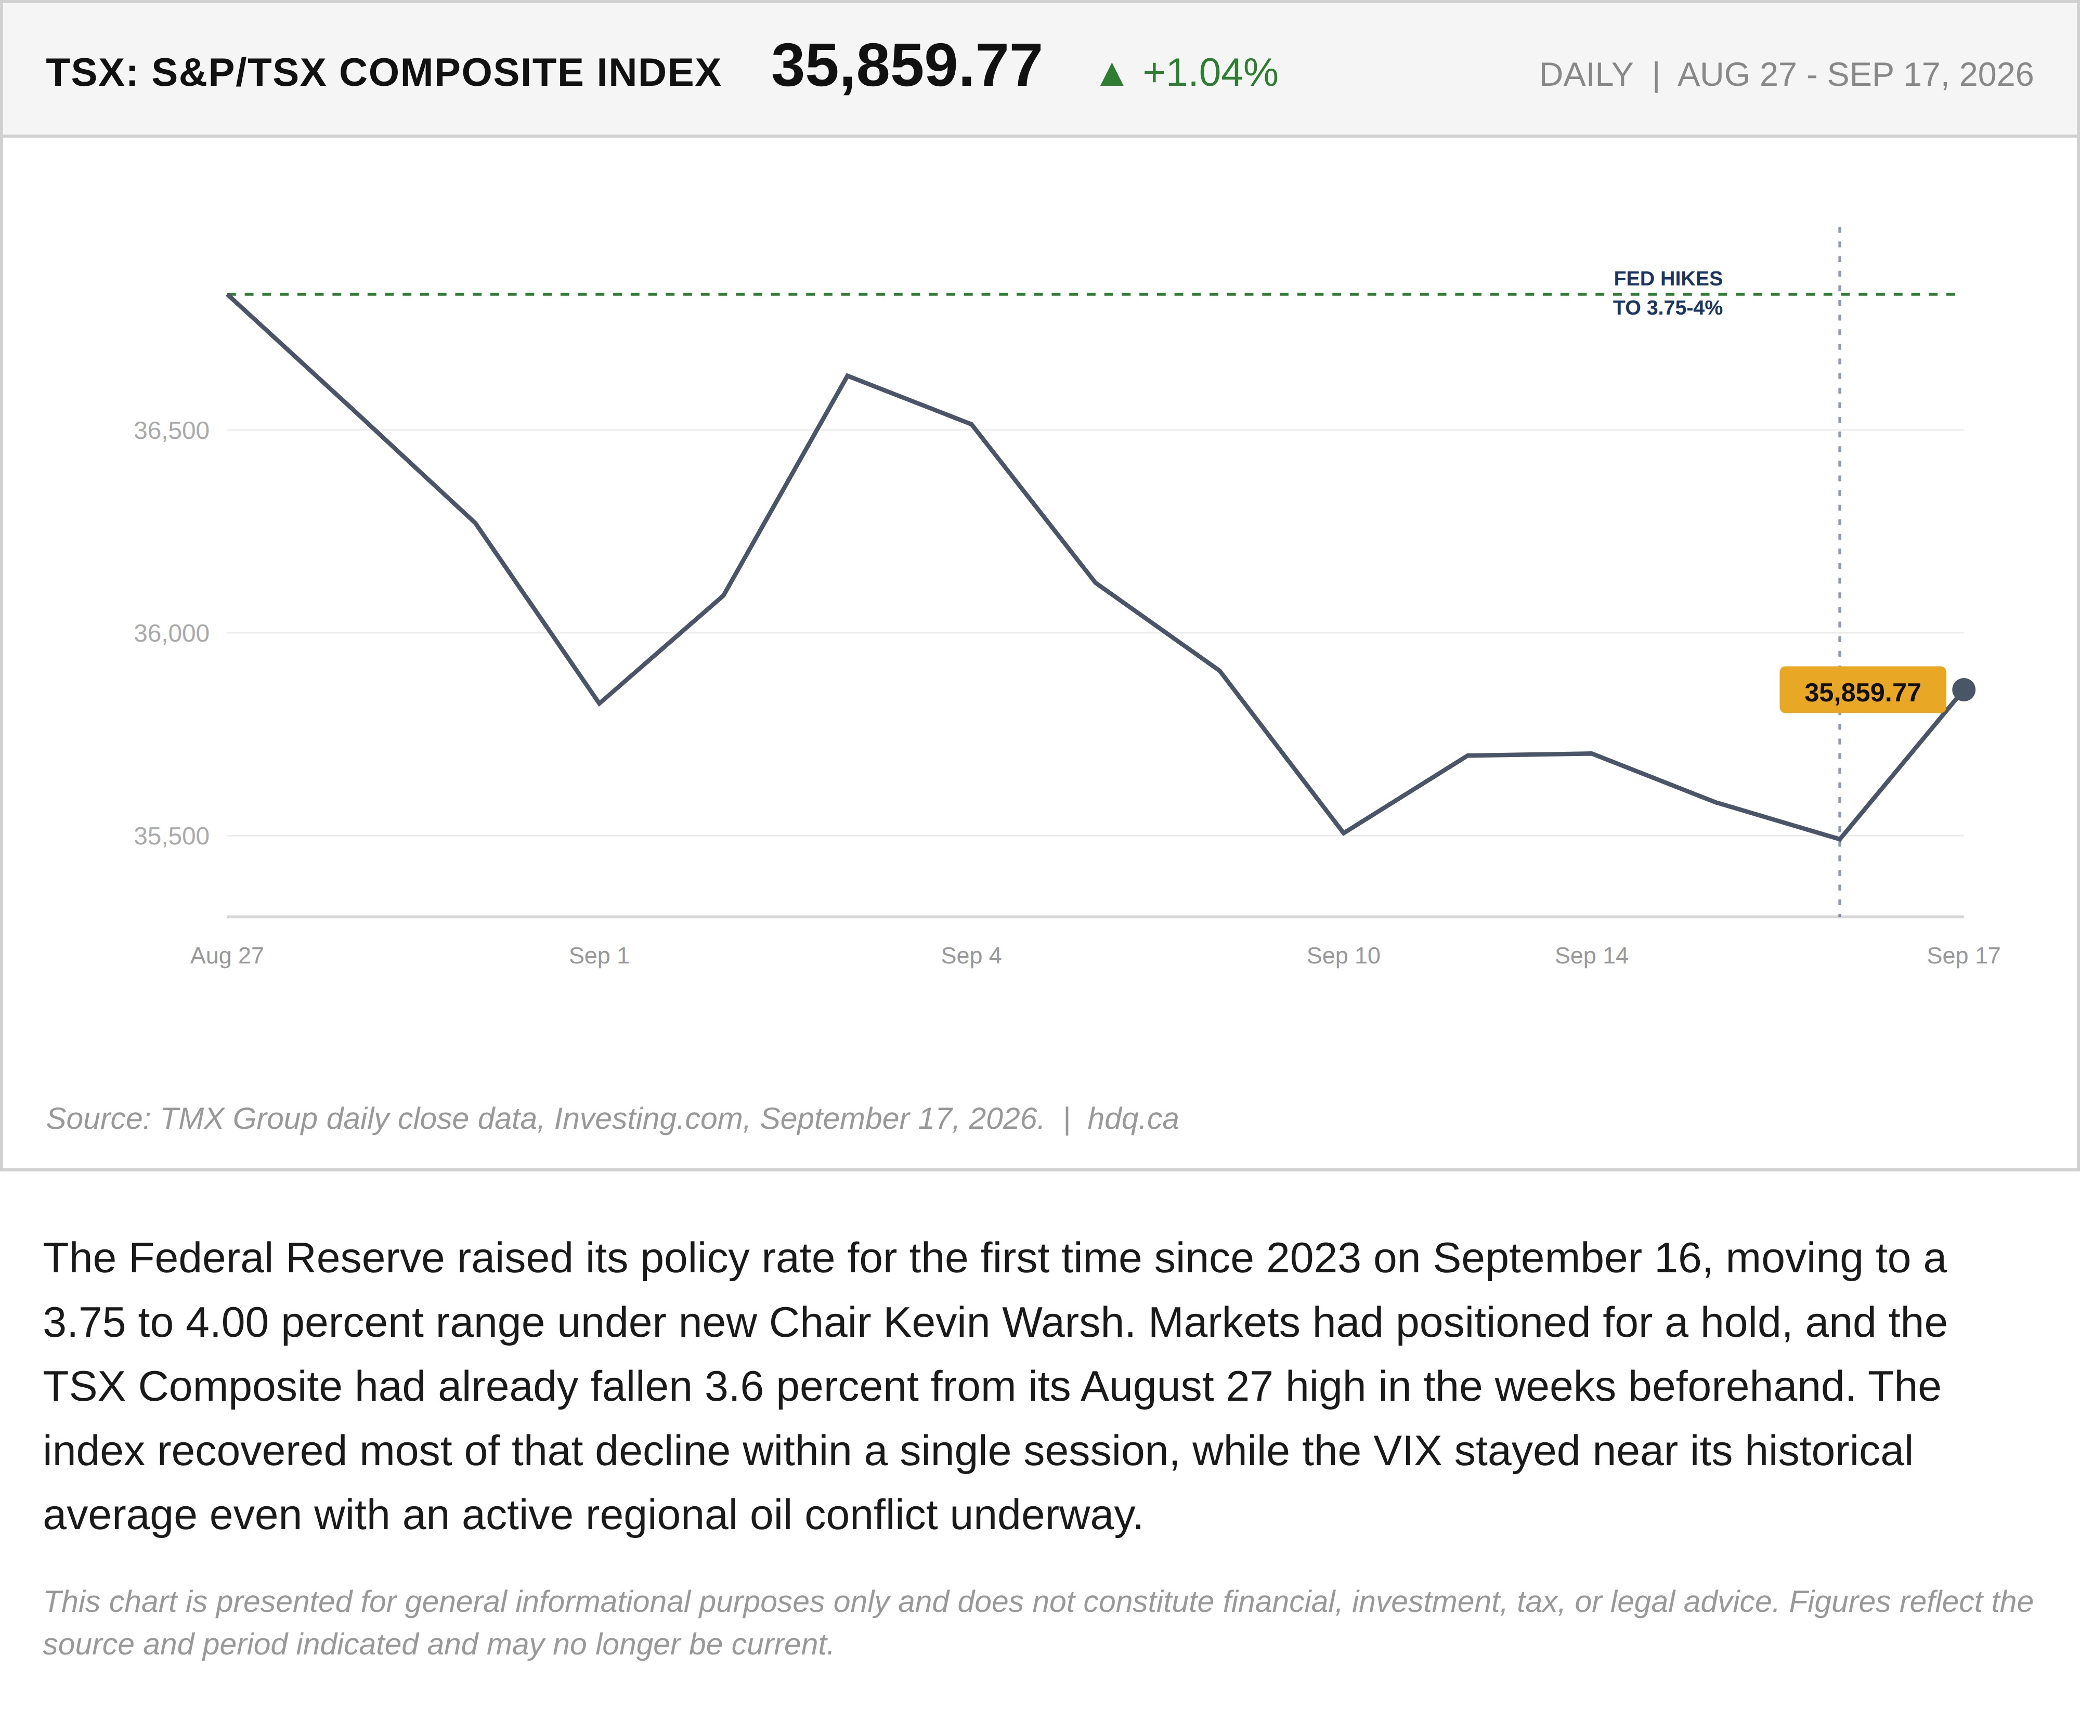Click the Sep 17 axis label
Image resolution: width=2080 pixels, height=1734 pixels.
[1963, 956]
